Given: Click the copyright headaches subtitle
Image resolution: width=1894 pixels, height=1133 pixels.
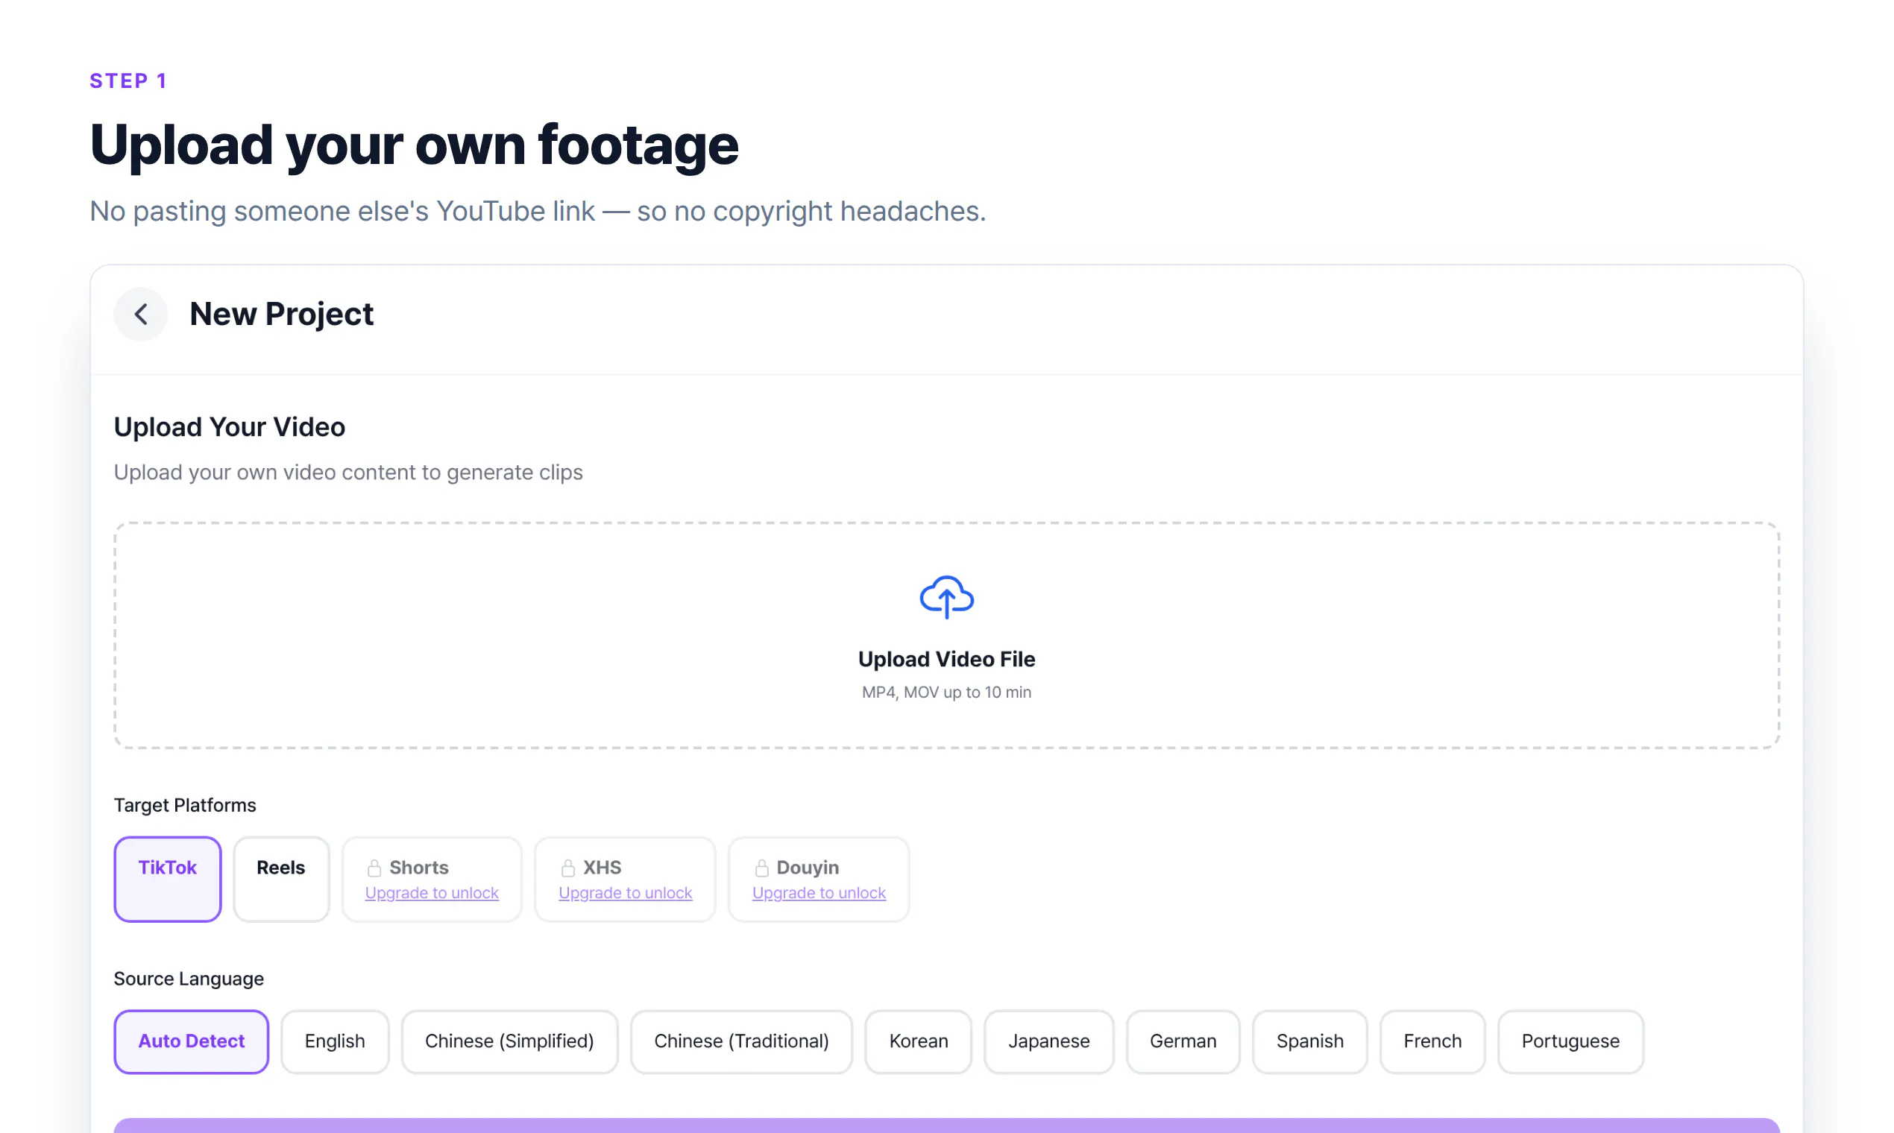Looking at the screenshot, I should click(x=538, y=212).
